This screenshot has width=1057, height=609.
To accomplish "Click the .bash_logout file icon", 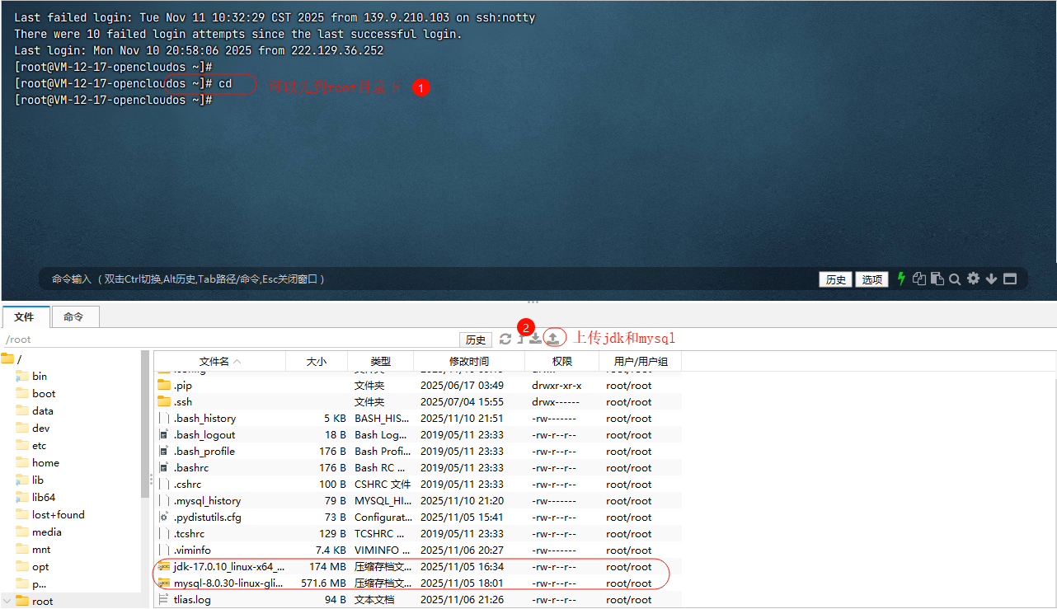I will pyautogui.click(x=164, y=434).
